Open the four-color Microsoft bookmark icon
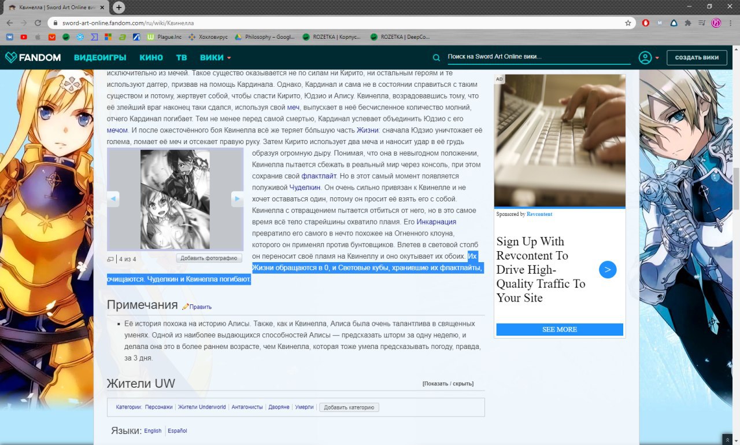This screenshot has height=445, width=740. tap(108, 37)
